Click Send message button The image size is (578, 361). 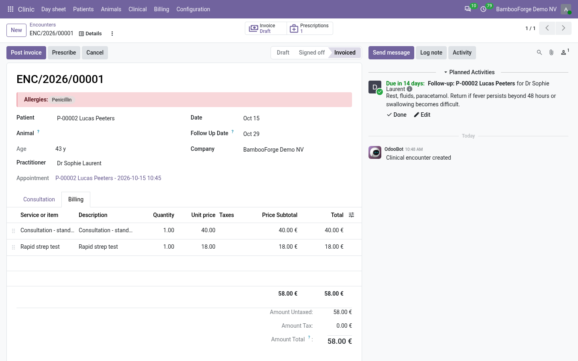click(391, 53)
